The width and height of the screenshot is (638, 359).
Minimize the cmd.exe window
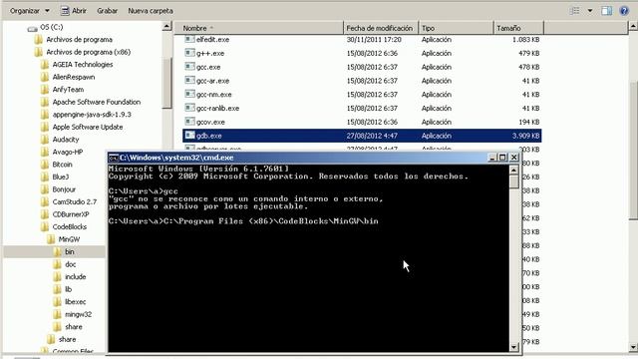(x=491, y=158)
